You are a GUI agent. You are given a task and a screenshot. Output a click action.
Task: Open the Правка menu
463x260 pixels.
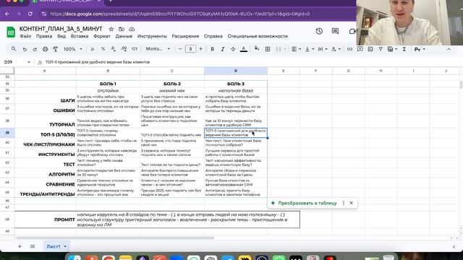44,36
